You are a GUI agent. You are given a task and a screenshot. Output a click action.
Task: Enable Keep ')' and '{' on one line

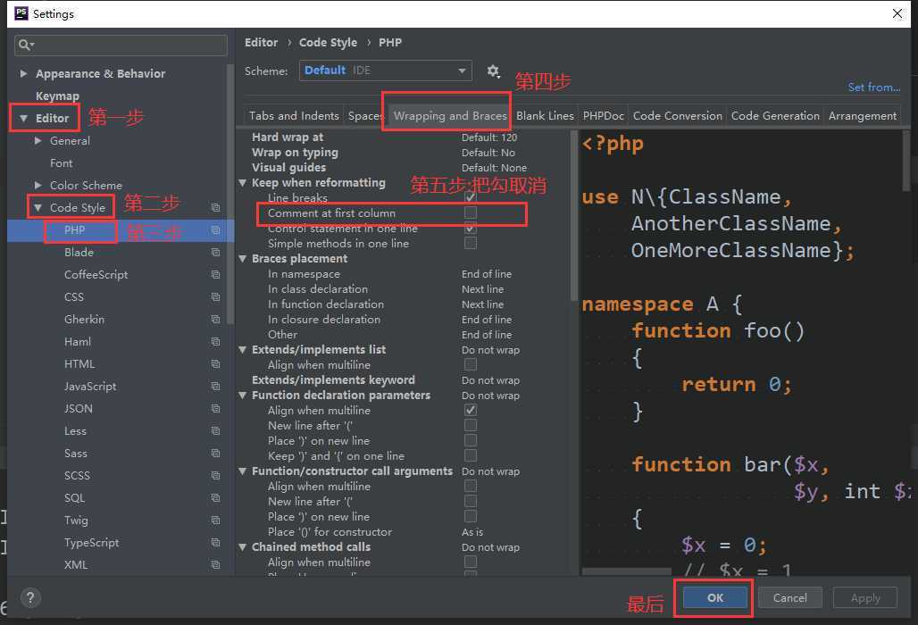470,456
